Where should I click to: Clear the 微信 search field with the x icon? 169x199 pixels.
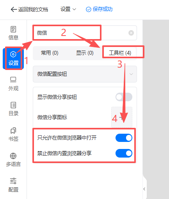(x=131, y=33)
